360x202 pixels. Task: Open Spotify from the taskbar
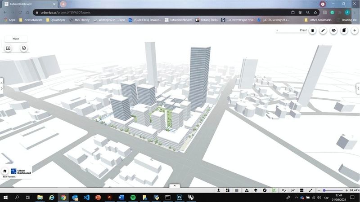click(133, 197)
